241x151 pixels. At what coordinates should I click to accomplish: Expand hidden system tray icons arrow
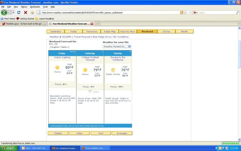coord(217,148)
